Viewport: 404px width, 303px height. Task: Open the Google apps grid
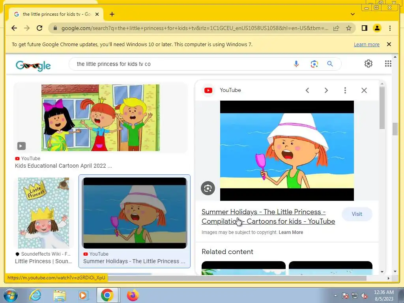click(388, 64)
